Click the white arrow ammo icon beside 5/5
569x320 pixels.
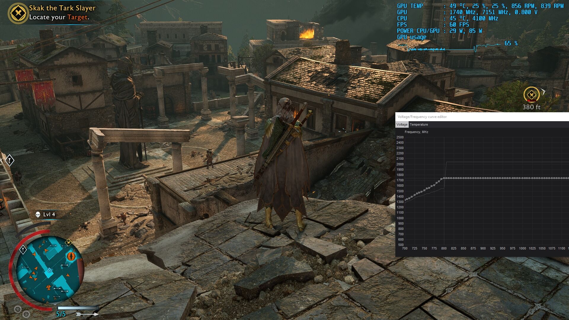point(87,314)
